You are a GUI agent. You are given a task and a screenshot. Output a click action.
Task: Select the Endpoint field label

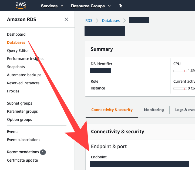(99, 157)
